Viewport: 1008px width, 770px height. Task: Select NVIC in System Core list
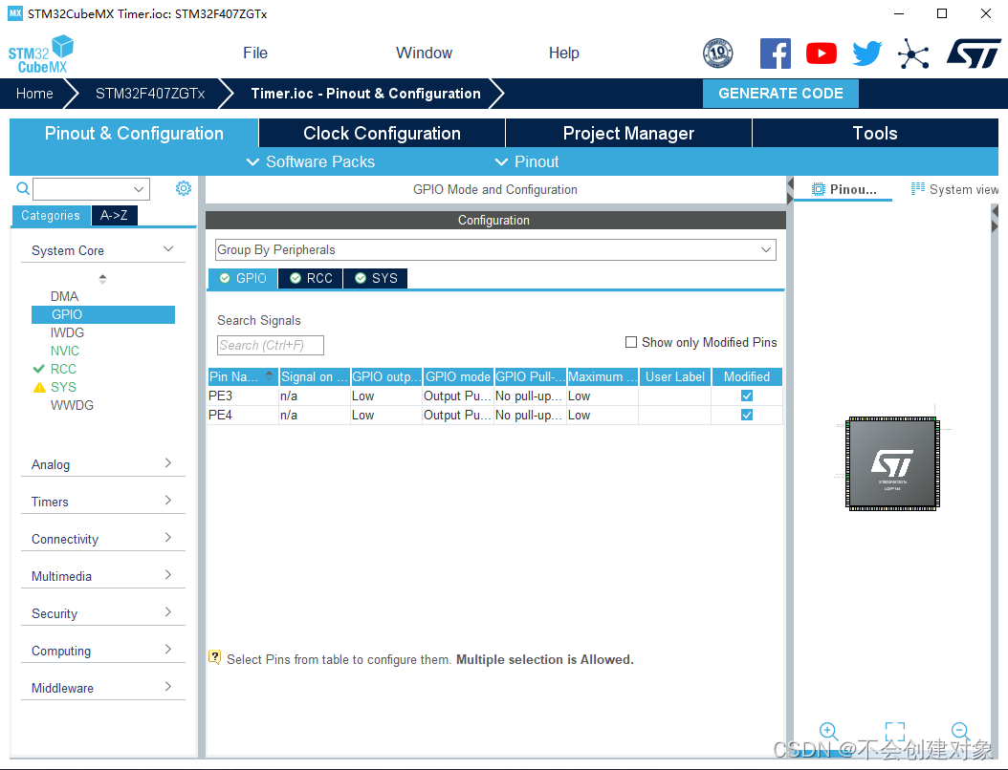pos(65,351)
